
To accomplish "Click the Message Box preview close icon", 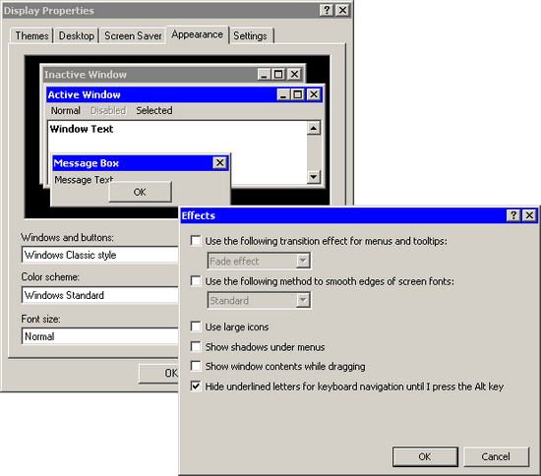I will coord(219,162).
